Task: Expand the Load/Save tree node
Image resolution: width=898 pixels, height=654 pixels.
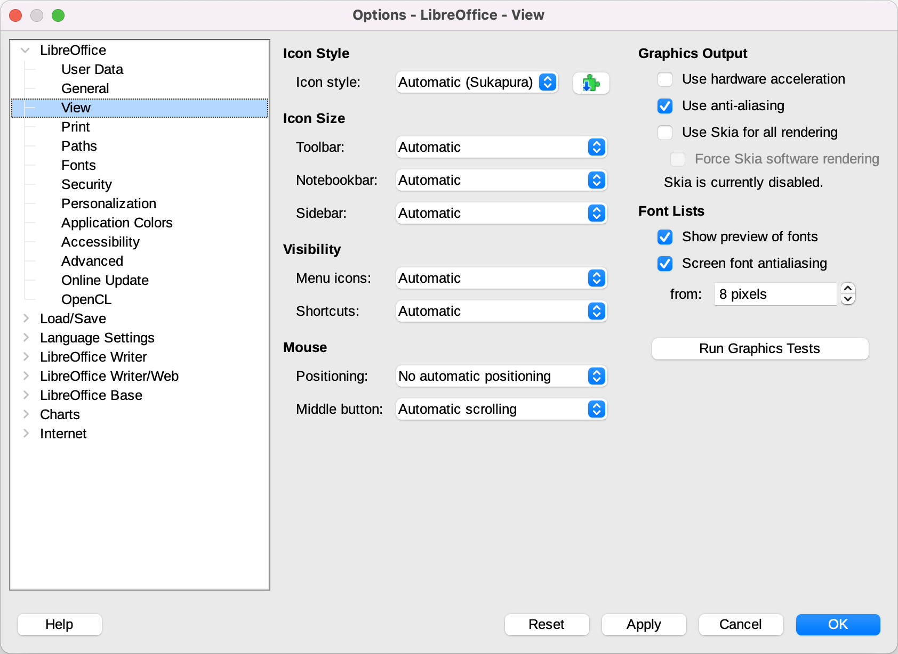Action: pyautogui.click(x=26, y=318)
